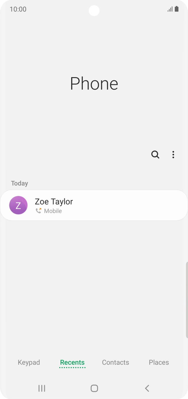Open the Contacts tab
Screen dimensions: 188x399
(x=115, y=362)
